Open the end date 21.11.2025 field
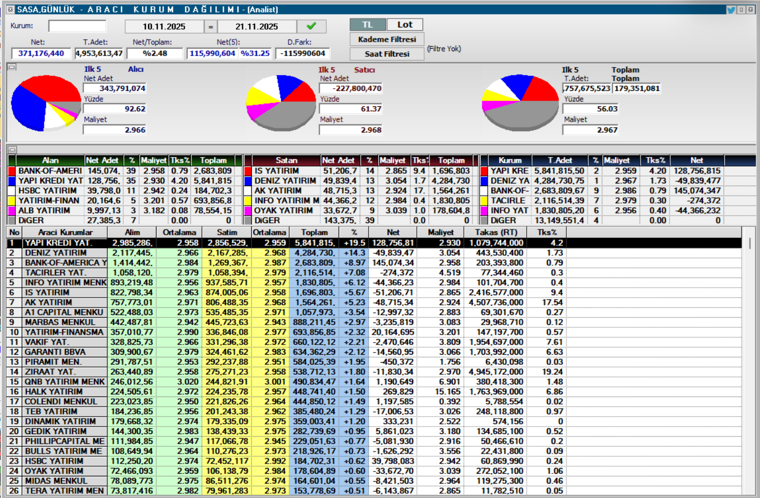This screenshot has width=760, height=498. [257, 26]
